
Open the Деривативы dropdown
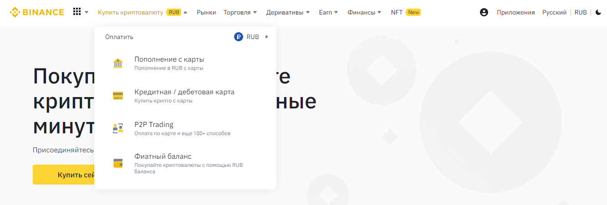(x=288, y=12)
